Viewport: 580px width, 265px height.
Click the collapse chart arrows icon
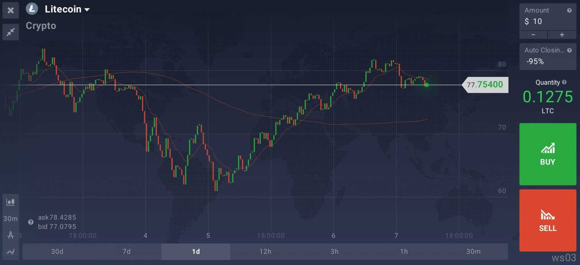click(11, 32)
